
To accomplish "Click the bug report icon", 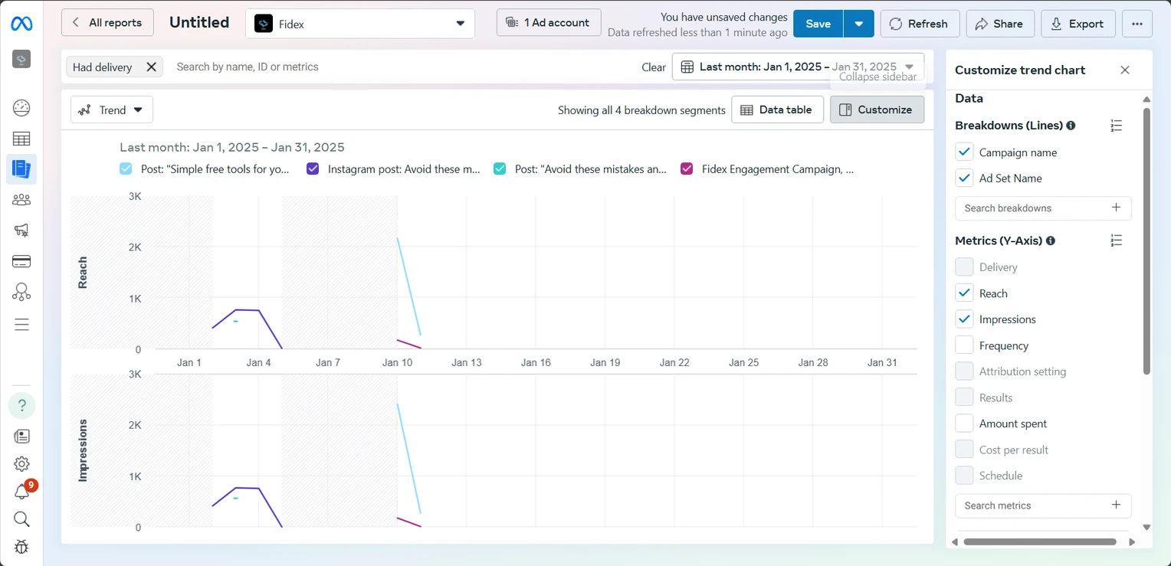I will (21, 547).
